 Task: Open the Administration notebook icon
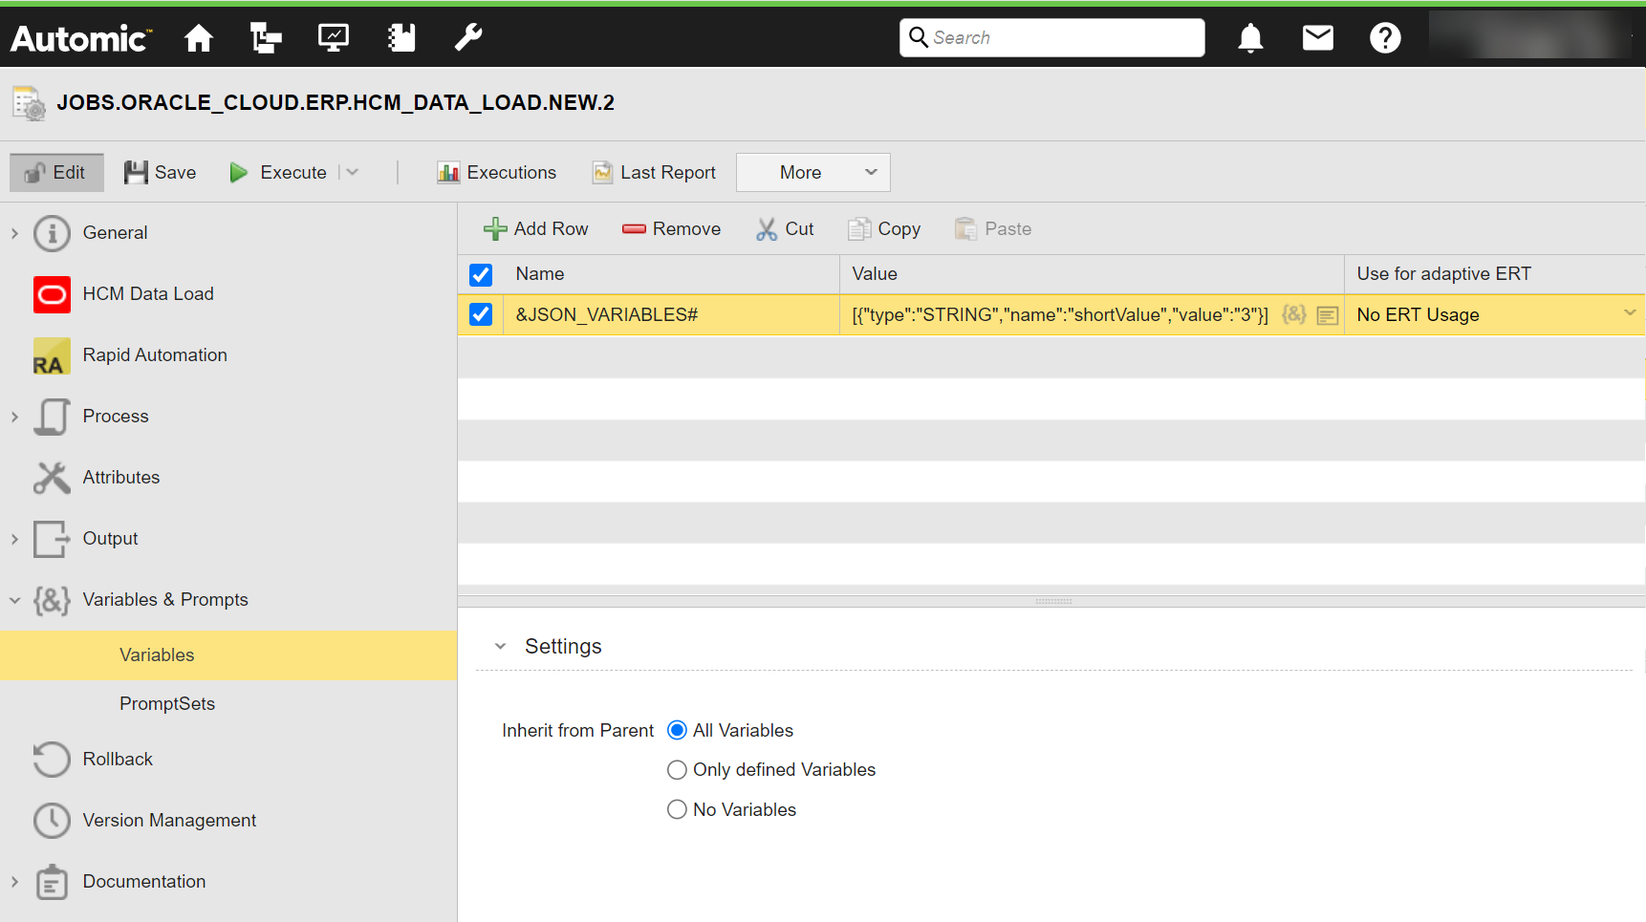(x=401, y=38)
